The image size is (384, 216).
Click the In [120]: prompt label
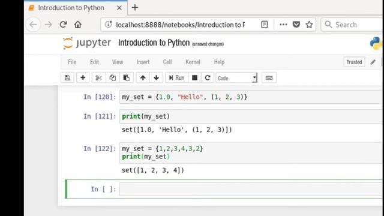pos(100,97)
